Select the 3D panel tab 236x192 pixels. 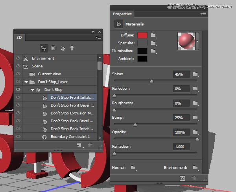pos(19,38)
